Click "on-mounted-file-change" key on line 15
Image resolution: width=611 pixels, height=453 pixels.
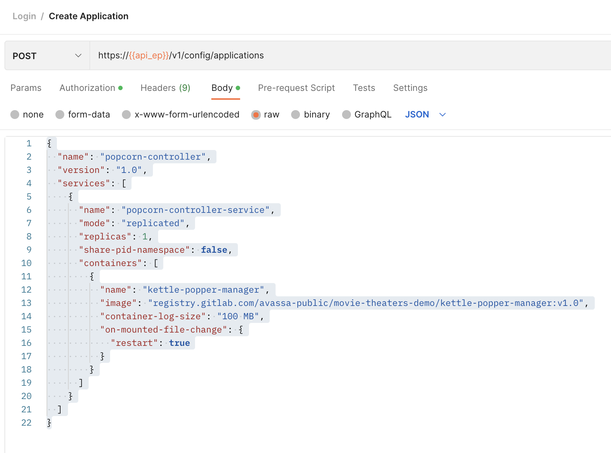(x=164, y=330)
